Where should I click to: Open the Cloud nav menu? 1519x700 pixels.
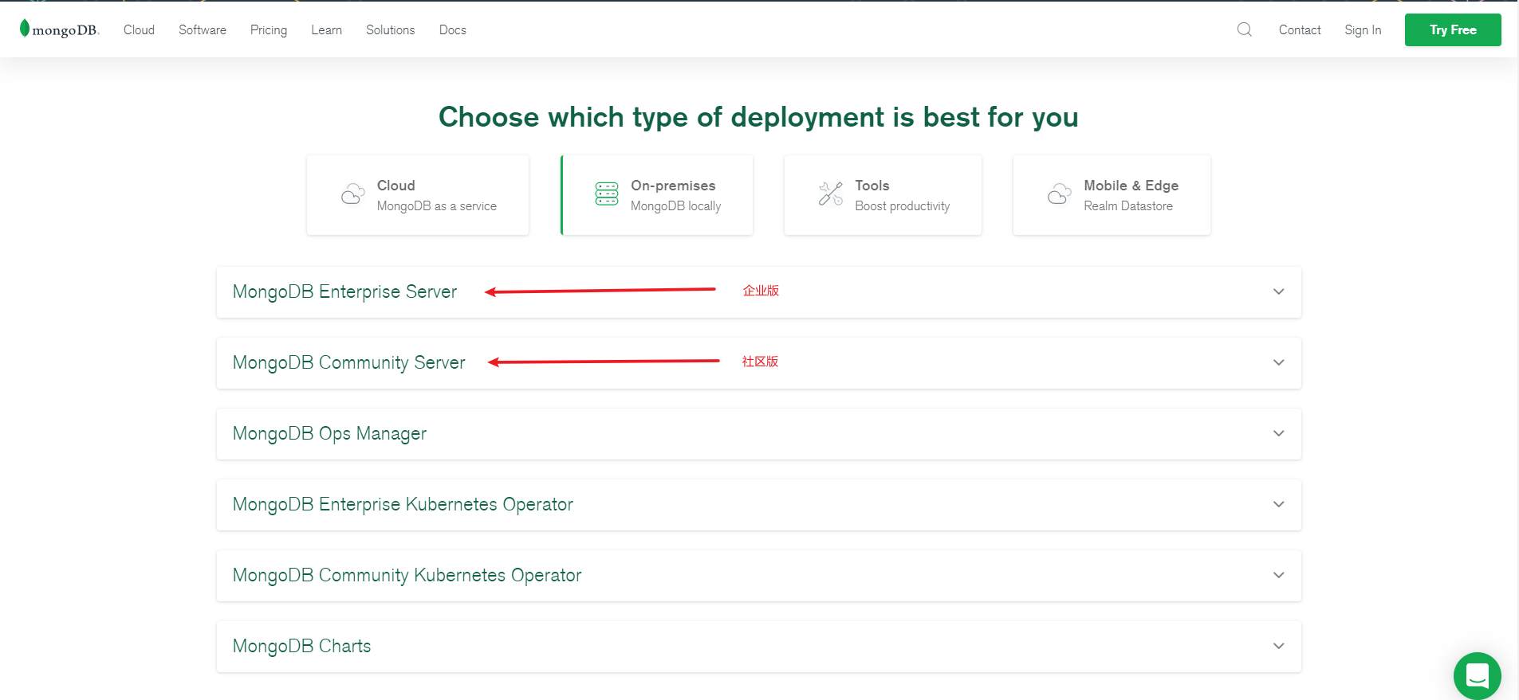[139, 29]
